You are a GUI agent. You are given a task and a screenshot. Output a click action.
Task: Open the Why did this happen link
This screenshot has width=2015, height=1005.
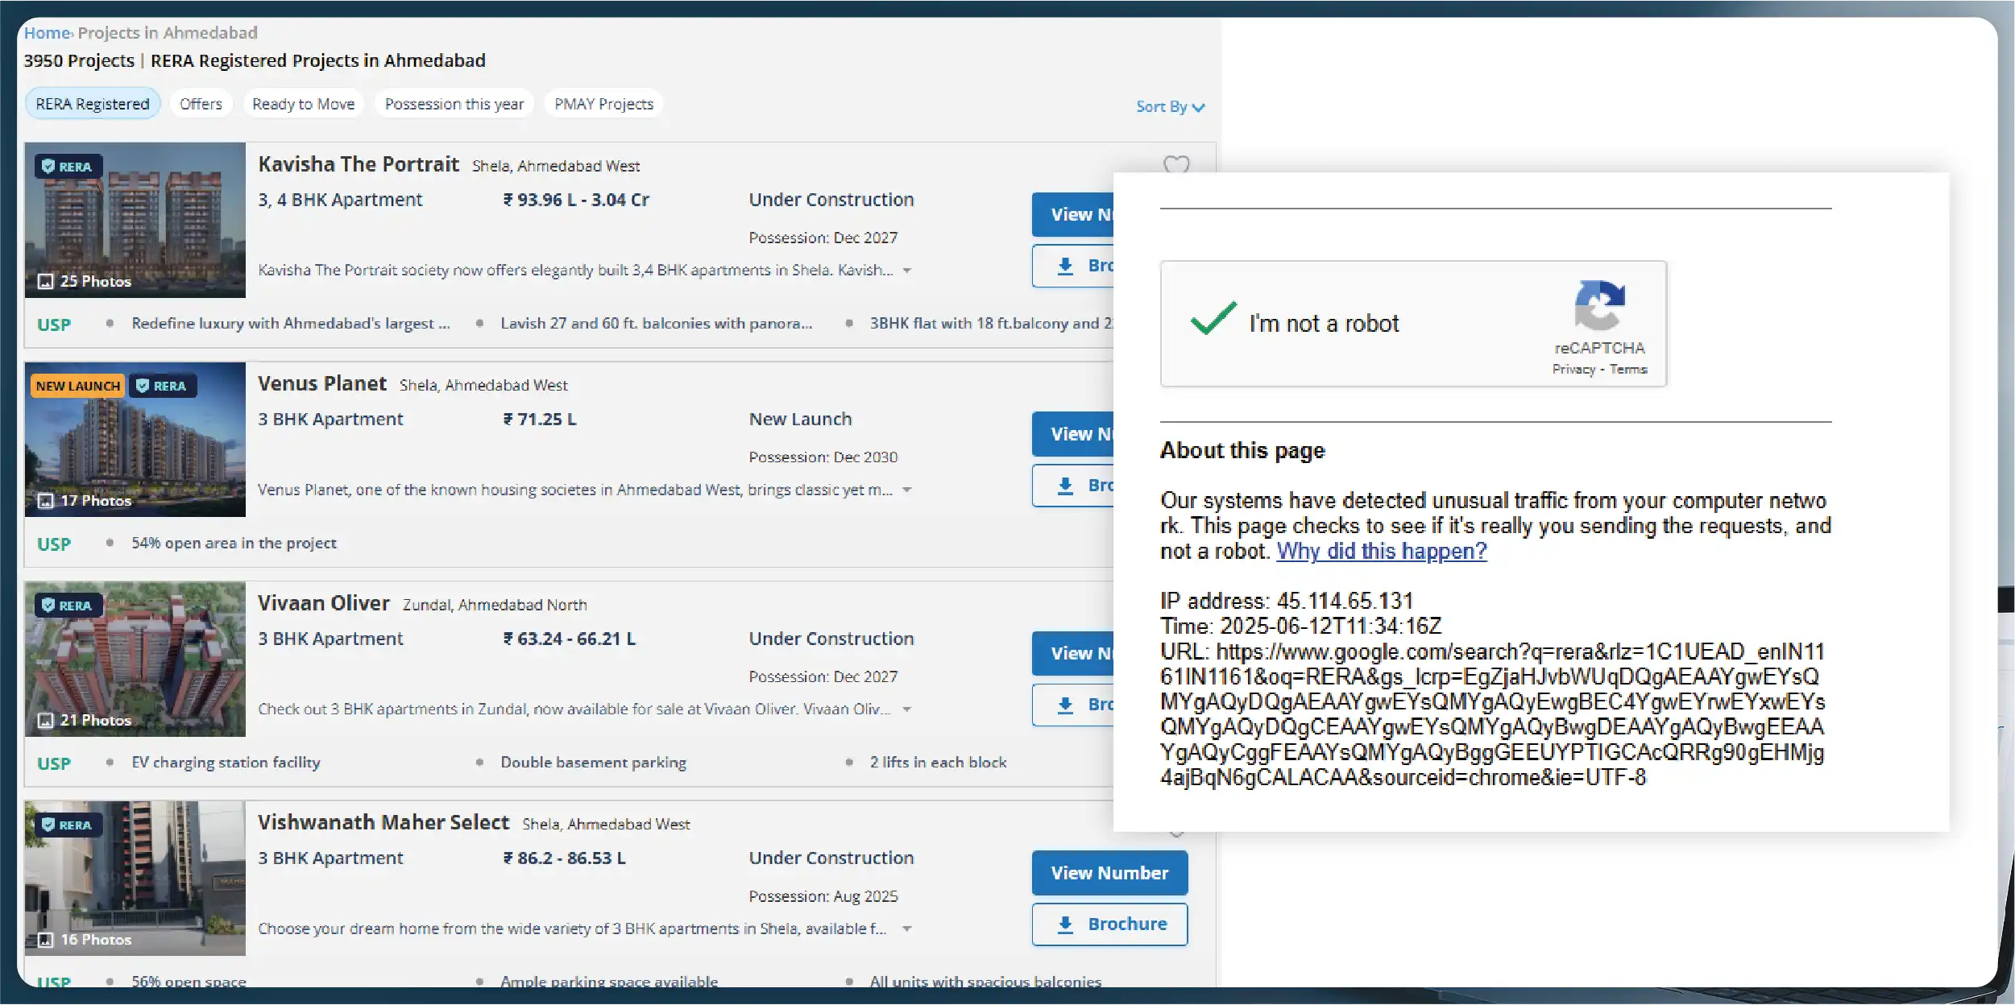pos(1381,551)
